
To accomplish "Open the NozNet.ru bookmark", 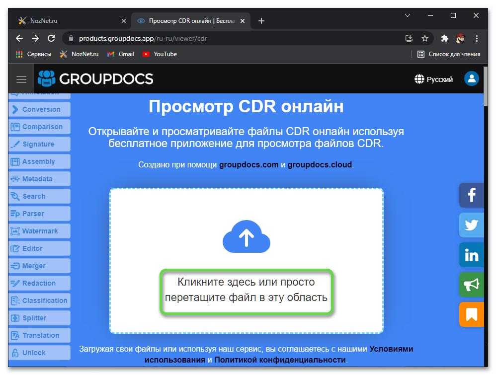I will [x=79, y=54].
